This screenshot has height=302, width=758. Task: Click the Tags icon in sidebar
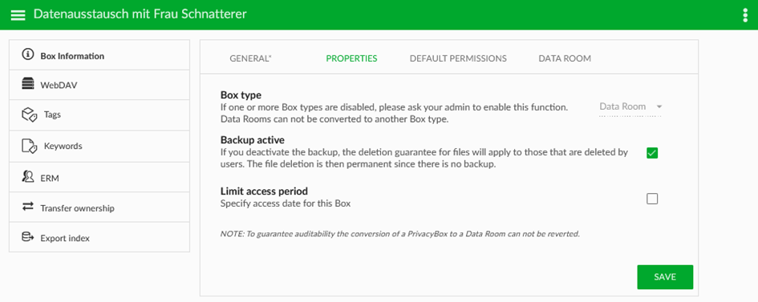[x=30, y=115]
